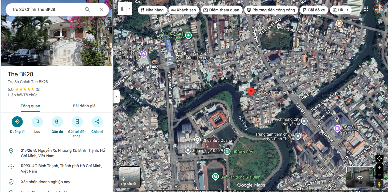The height and width of the screenshot is (192, 388).
Task: Click Xác nhận doanh nghiệp này
Action: pos(45,182)
